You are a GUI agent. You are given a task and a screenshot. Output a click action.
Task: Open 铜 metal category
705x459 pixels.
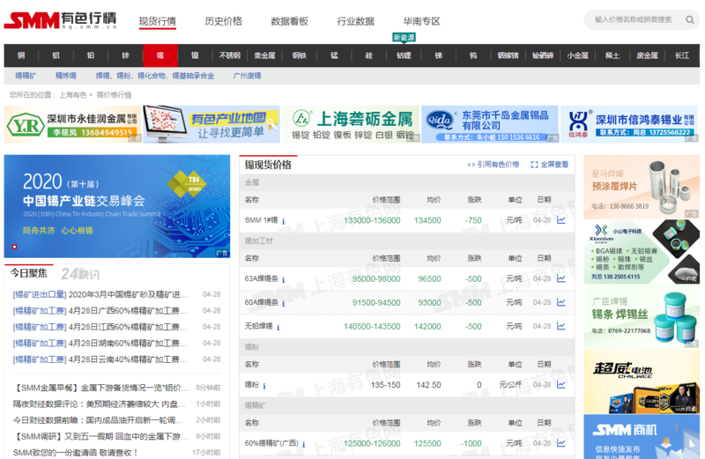pyautogui.click(x=21, y=56)
